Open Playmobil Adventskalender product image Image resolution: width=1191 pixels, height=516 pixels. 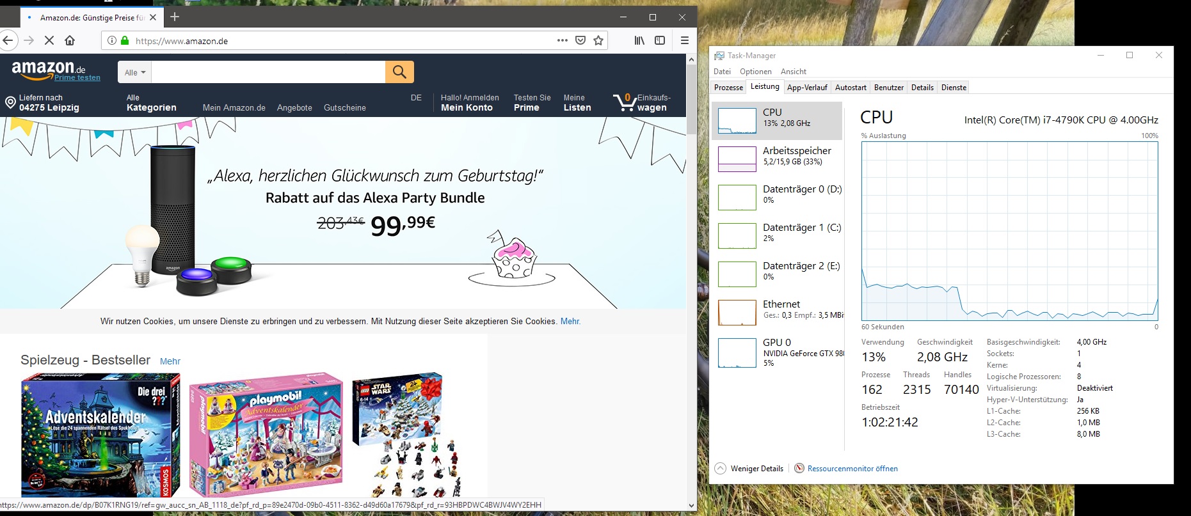pyautogui.click(x=266, y=435)
